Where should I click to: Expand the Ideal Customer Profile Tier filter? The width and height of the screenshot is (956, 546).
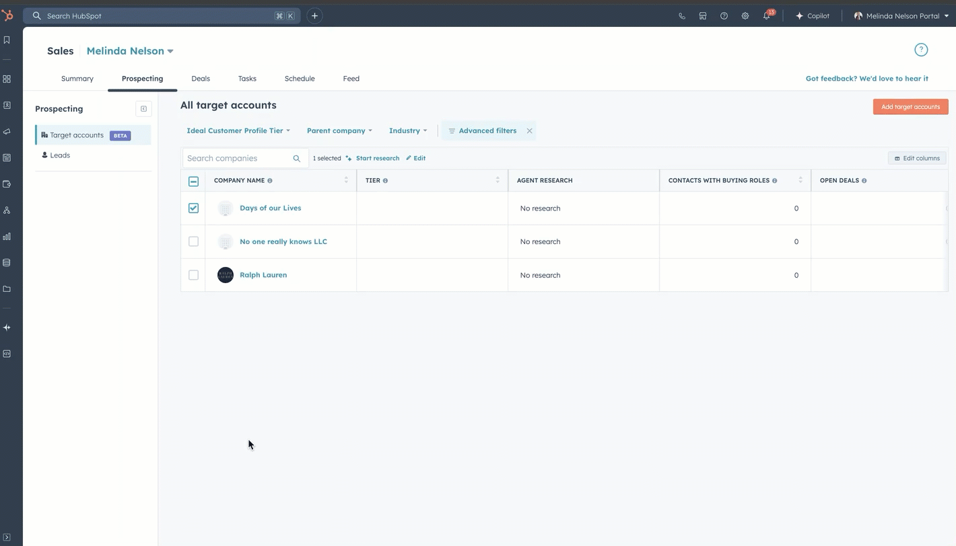click(x=238, y=130)
